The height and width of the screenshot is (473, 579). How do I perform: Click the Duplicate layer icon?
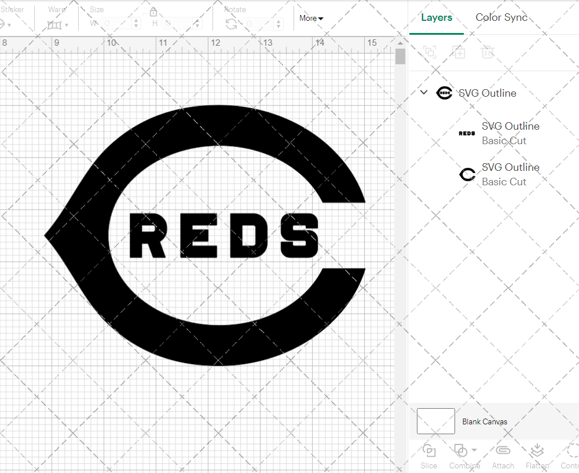(459, 52)
